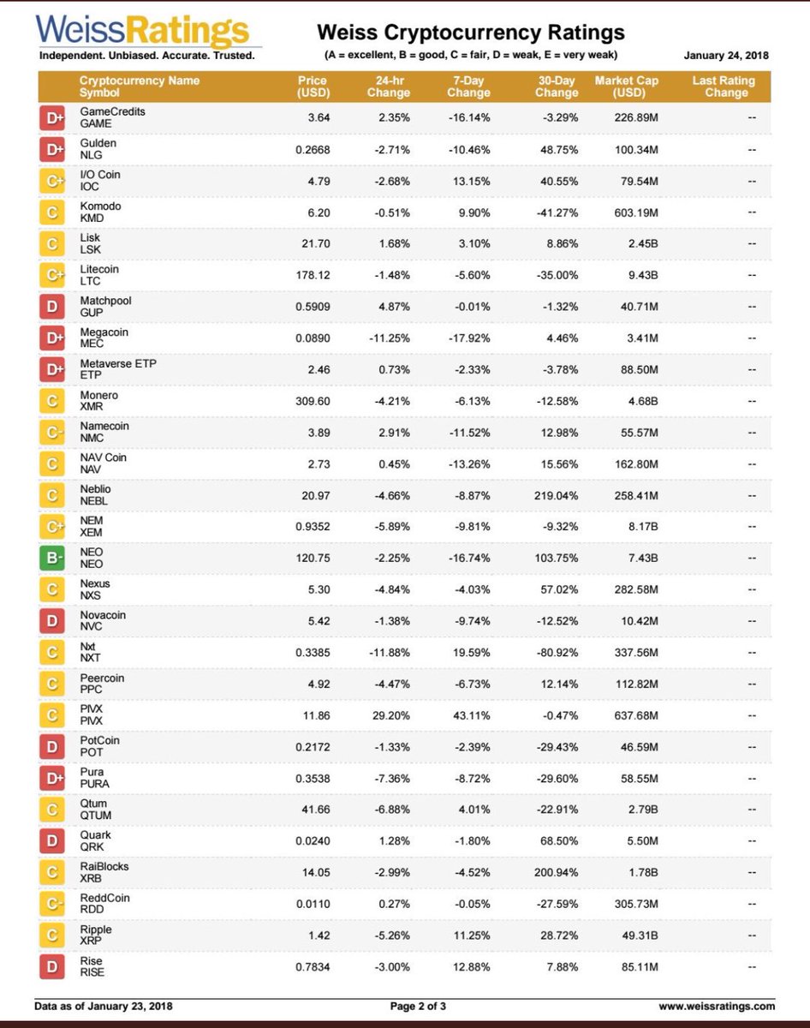810x1028 pixels.
Task: Click the C rating badge beside Ripple
Action: point(54,935)
